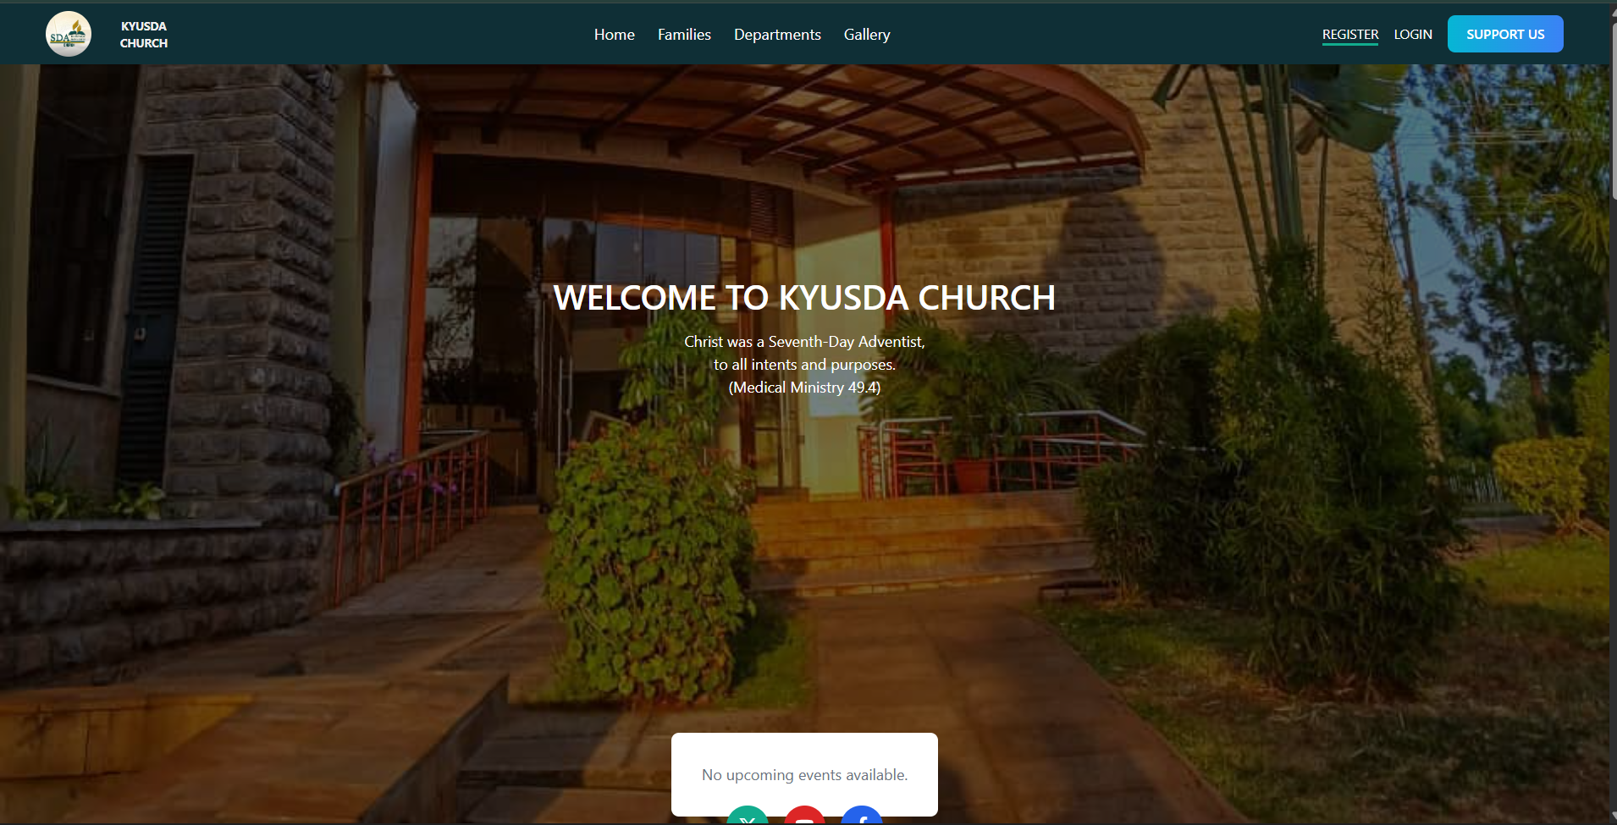Viewport: 1617px width, 825px height.
Task: Open the Departments menu item
Action: (777, 35)
